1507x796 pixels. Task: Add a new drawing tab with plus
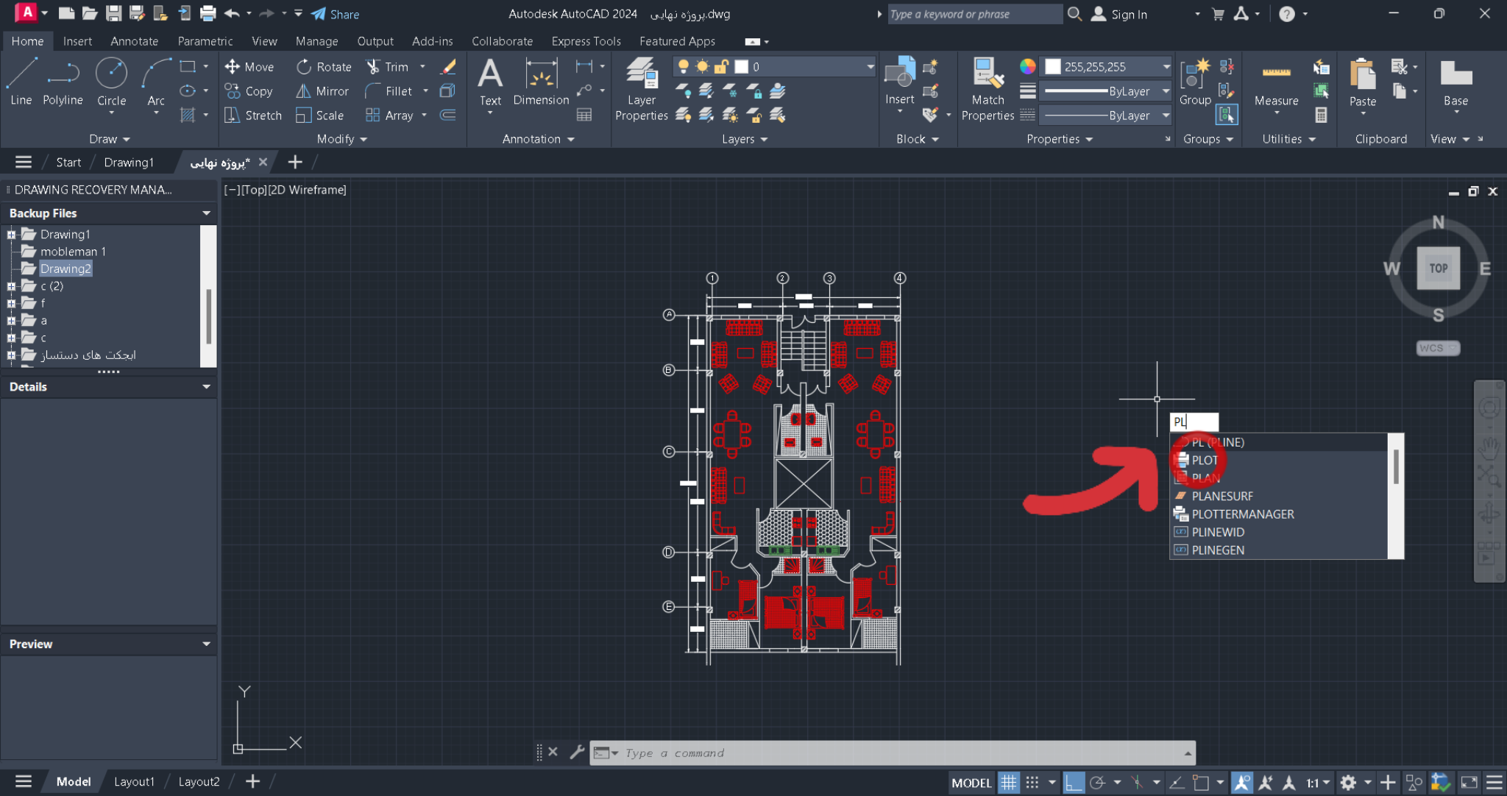click(x=295, y=163)
